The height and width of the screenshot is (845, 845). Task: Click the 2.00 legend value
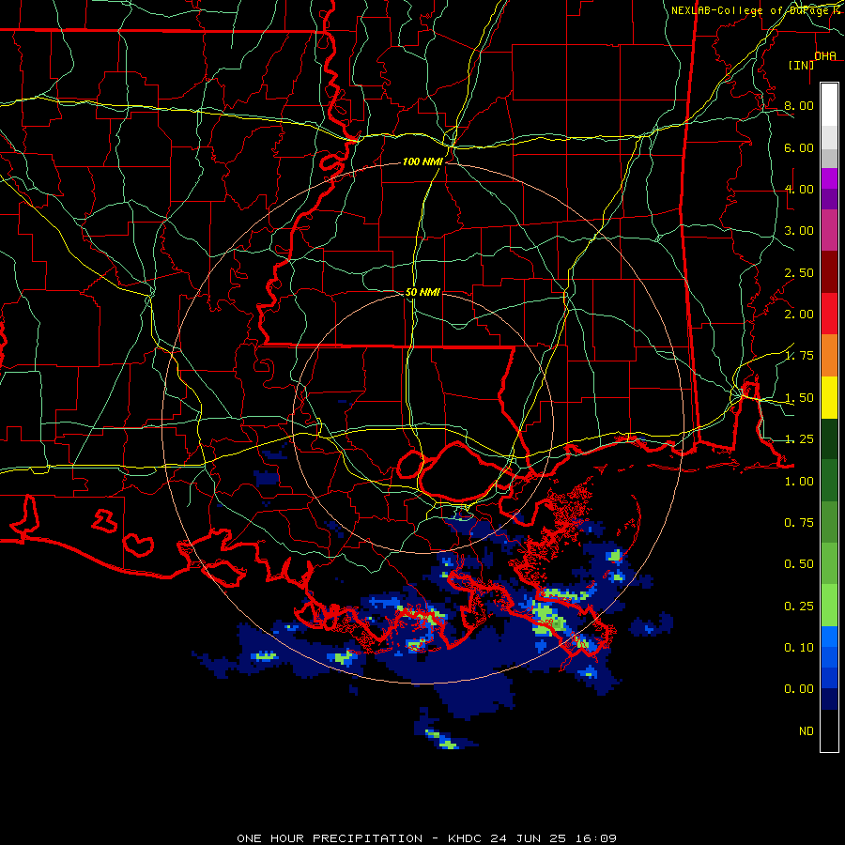[x=799, y=315]
